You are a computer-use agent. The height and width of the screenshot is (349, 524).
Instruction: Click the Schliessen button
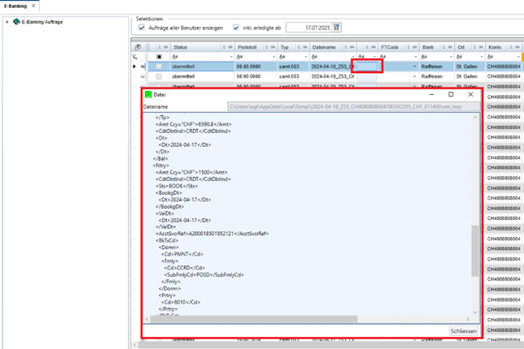click(464, 331)
